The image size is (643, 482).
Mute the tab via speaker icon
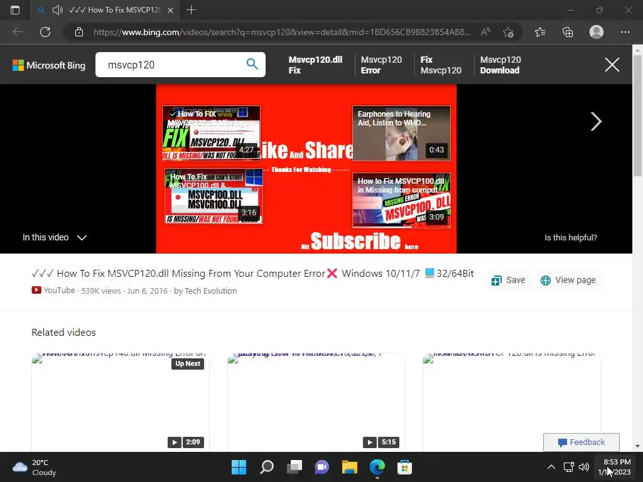coord(58,10)
